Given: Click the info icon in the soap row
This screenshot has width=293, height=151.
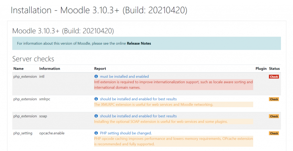Looking at the screenshot, I should coord(96,116).
